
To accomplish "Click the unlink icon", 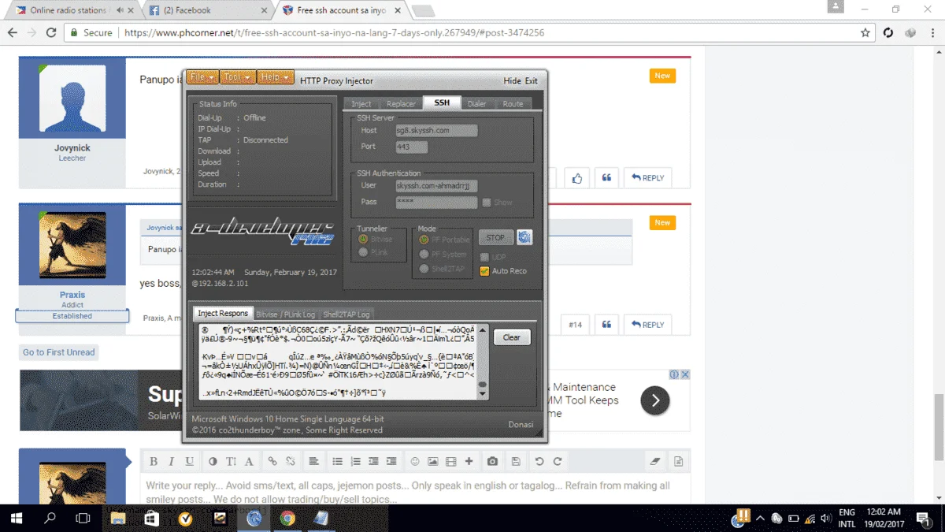I will pos(291,461).
